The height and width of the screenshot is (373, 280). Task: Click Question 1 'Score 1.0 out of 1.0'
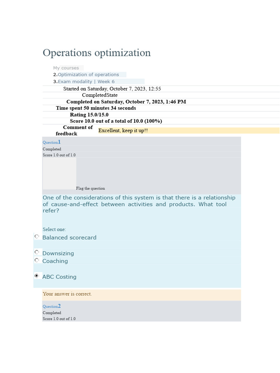pyautogui.click(x=59, y=155)
